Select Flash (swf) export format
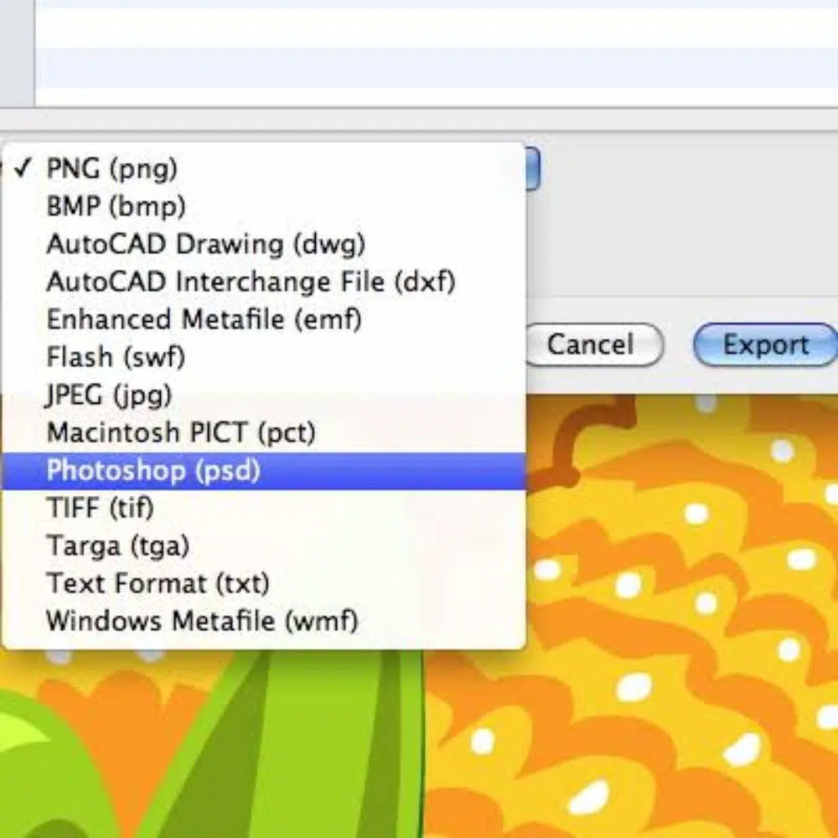Screen dimensions: 838x838 point(116,357)
